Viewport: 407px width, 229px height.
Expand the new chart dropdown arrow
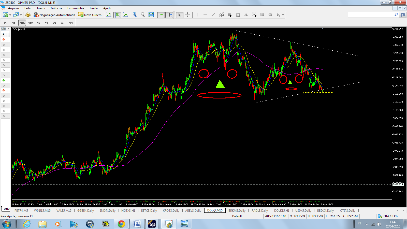(10, 15)
